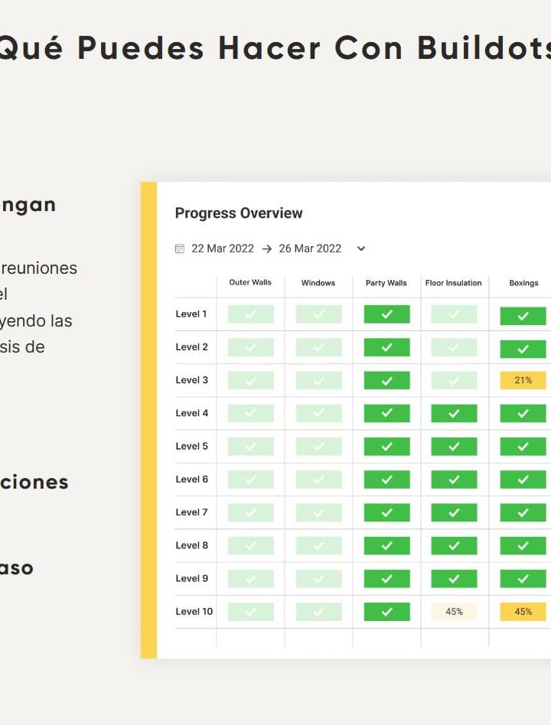The width and height of the screenshot is (551, 725).
Task: Select the Level 2 row label
Action: (x=191, y=347)
